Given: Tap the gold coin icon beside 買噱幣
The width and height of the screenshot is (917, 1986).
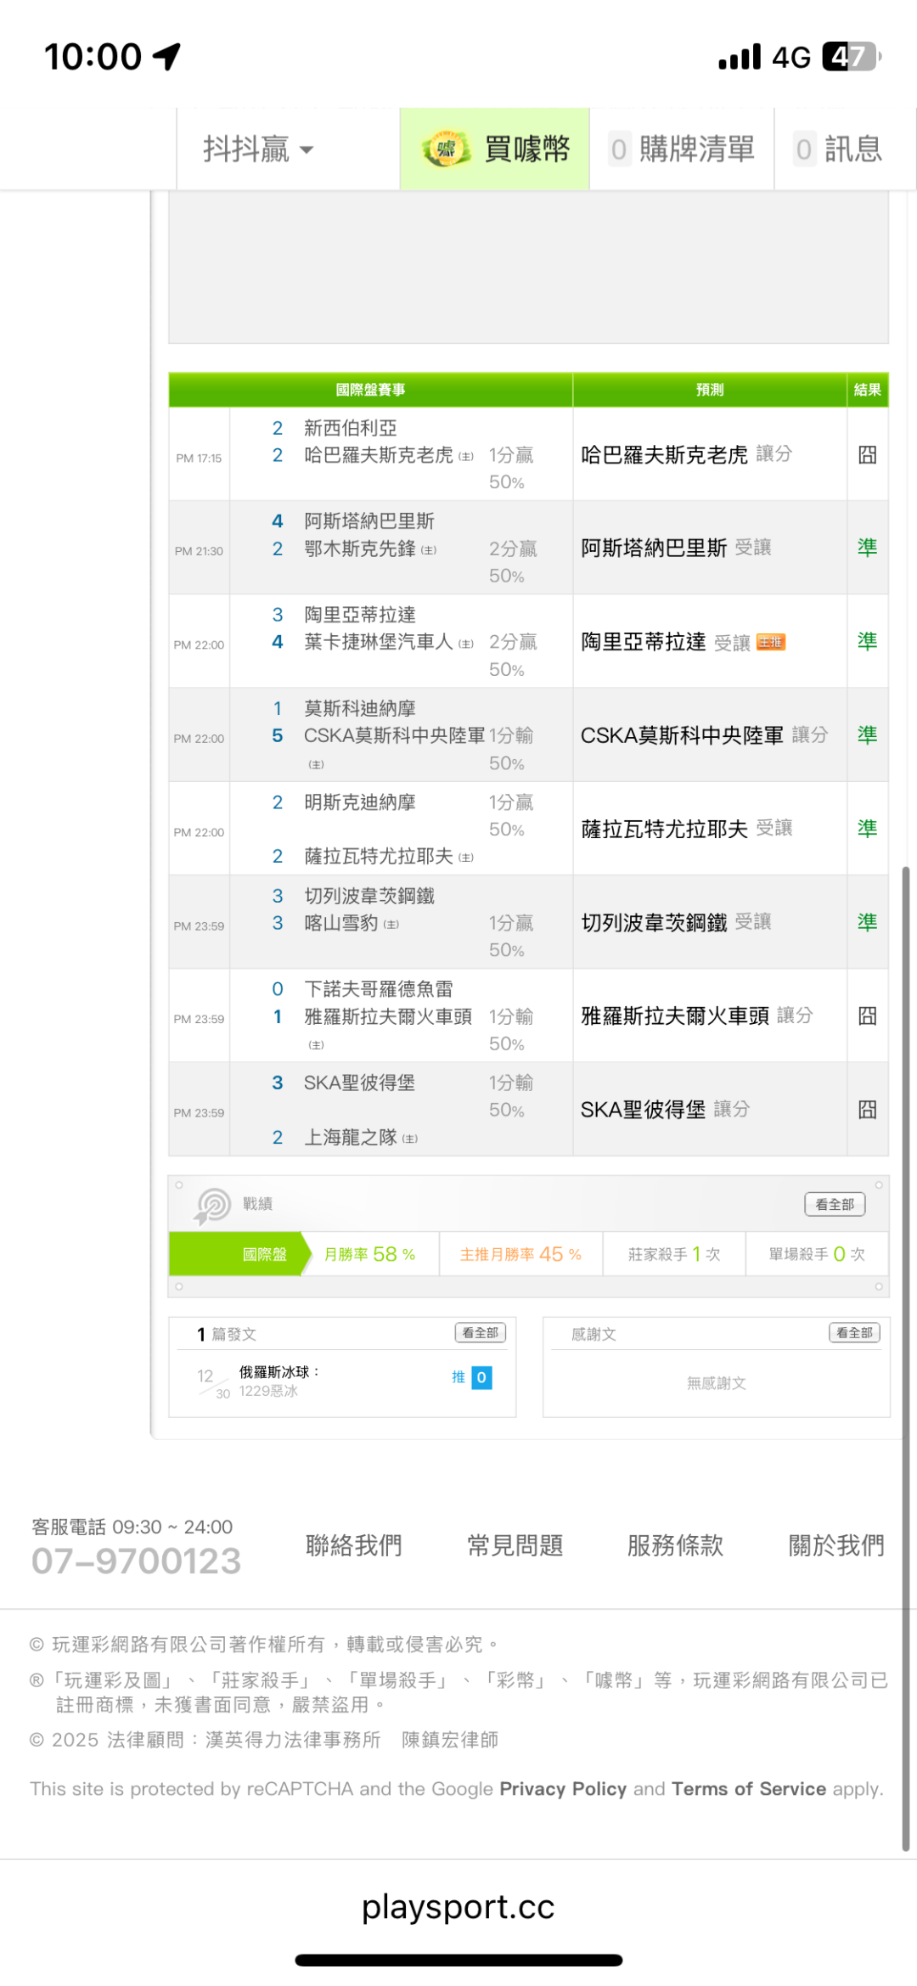Looking at the screenshot, I should click(x=446, y=149).
